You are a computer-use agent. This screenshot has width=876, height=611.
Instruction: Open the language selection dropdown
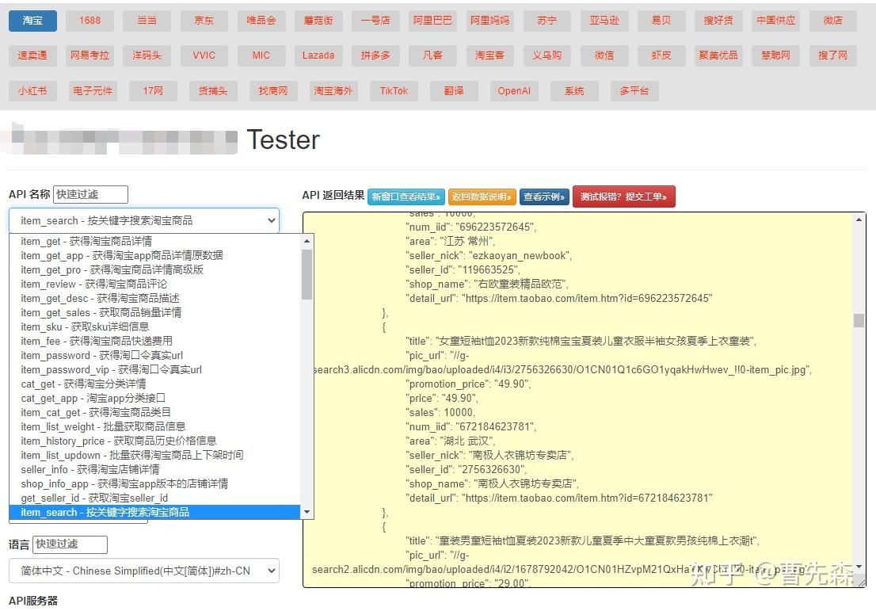(145, 570)
